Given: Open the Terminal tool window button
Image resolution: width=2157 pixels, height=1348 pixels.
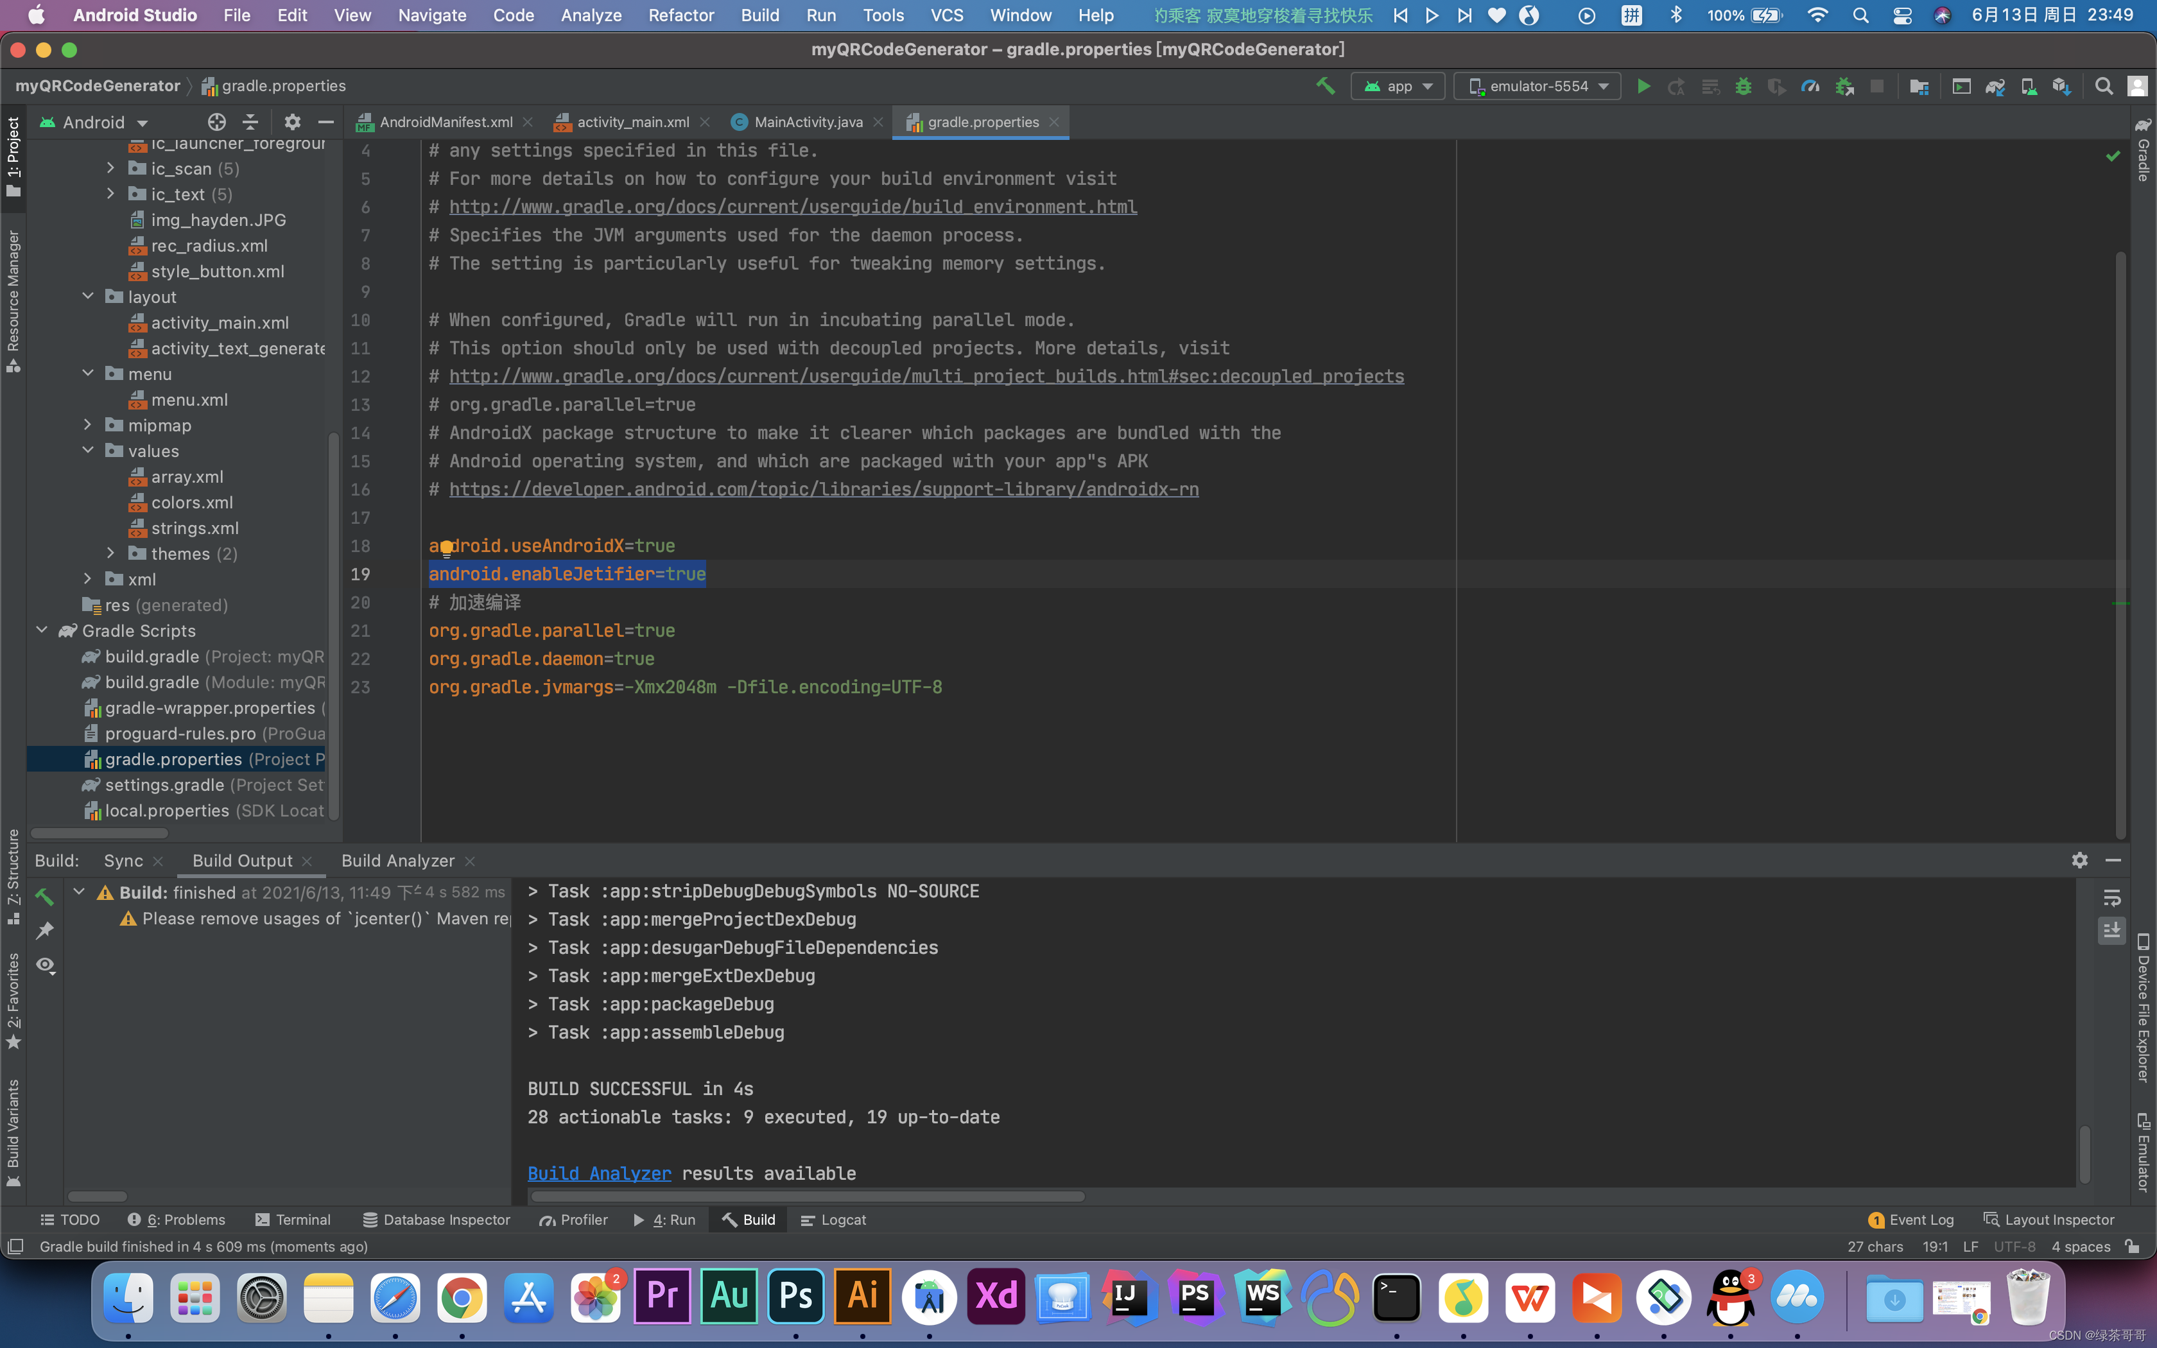Looking at the screenshot, I should pyautogui.click(x=293, y=1220).
